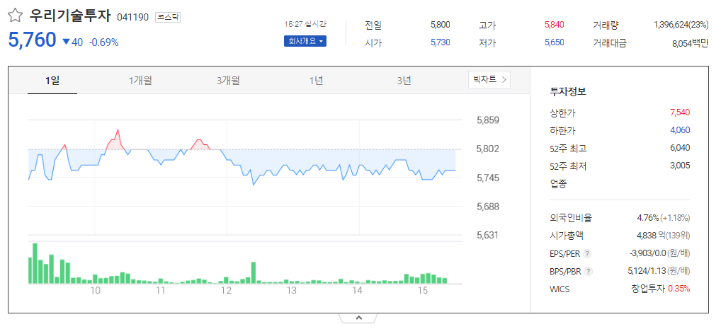Image resolution: width=721 pixels, height=329 pixels.
Task: Click the 코스닥 market badge
Action: click(x=169, y=17)
